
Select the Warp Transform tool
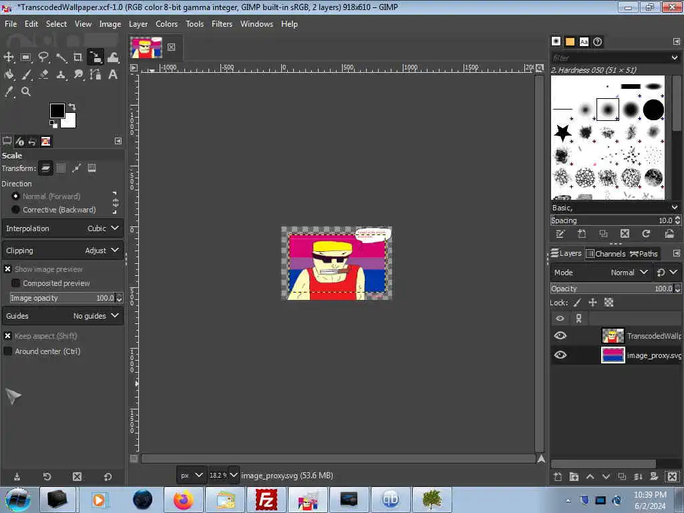(113, 57)
